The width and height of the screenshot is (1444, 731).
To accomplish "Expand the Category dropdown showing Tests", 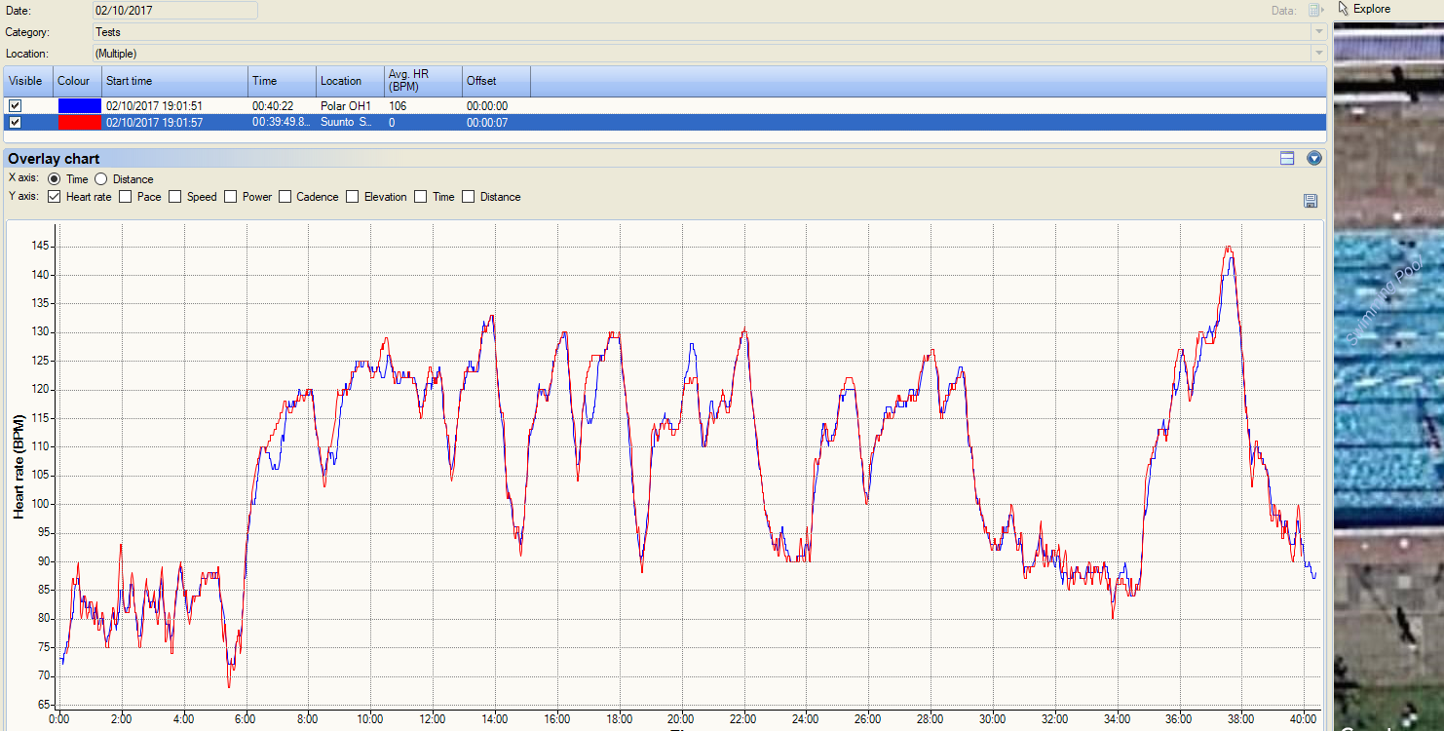I will 1319,32.
